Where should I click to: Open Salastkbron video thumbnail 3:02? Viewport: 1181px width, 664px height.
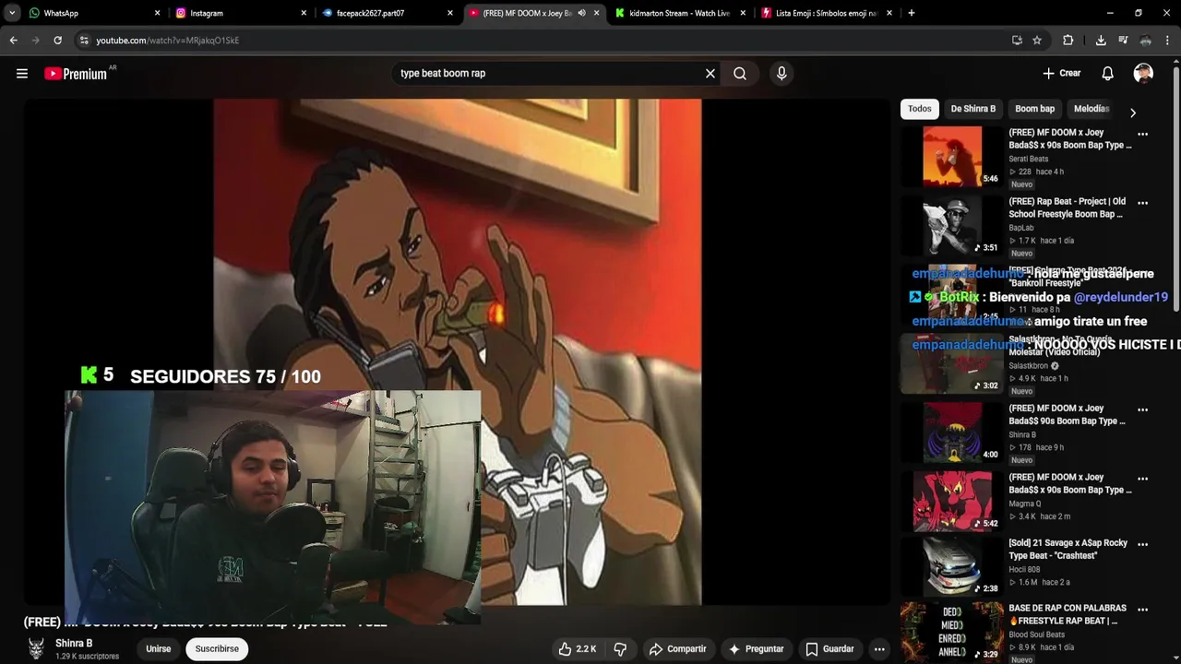[952, 363]
